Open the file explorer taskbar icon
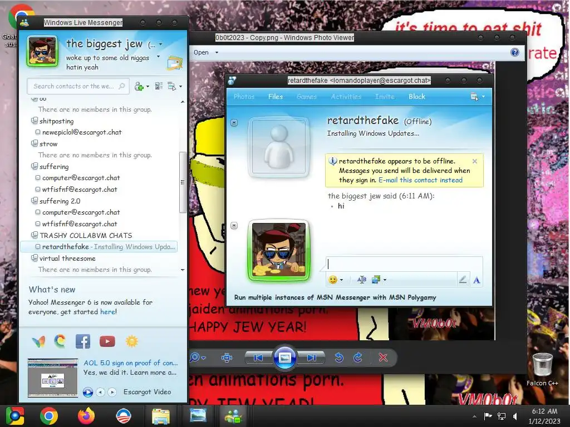Viewport: 570px width, 427px height. 161,416
